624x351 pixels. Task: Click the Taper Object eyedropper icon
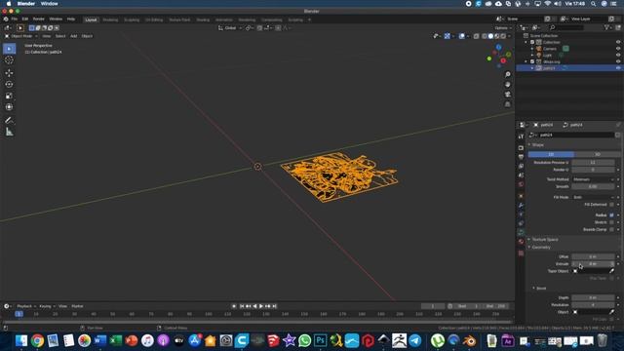[611, 271]
